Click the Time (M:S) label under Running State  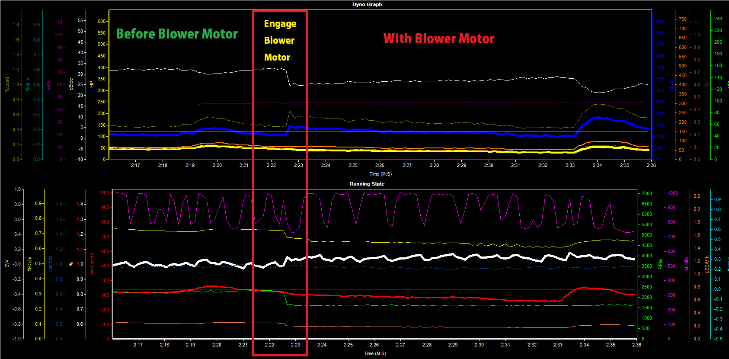tap(374, 353)
